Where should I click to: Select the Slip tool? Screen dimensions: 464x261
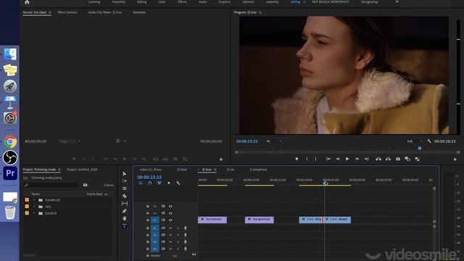coord(124,204)
